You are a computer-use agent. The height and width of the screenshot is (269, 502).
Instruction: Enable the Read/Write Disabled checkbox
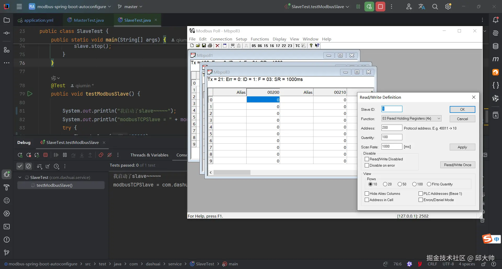click(x=367, y=159)
